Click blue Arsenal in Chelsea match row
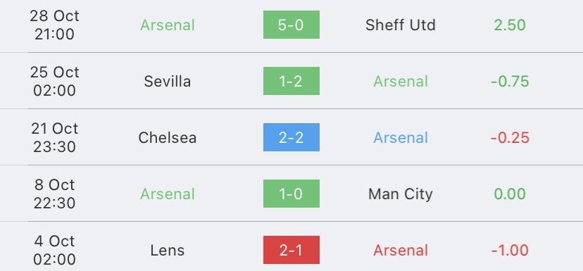583x271 pixels. (401, 138)
